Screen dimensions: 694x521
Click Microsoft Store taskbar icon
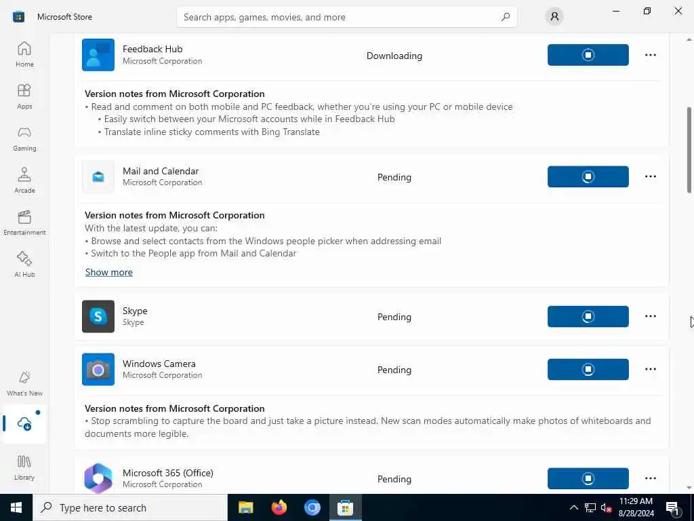[x=345, y=507]
